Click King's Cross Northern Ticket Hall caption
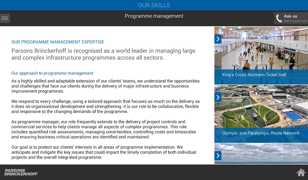This screenshot has width=308, height=180. point(254,75)
